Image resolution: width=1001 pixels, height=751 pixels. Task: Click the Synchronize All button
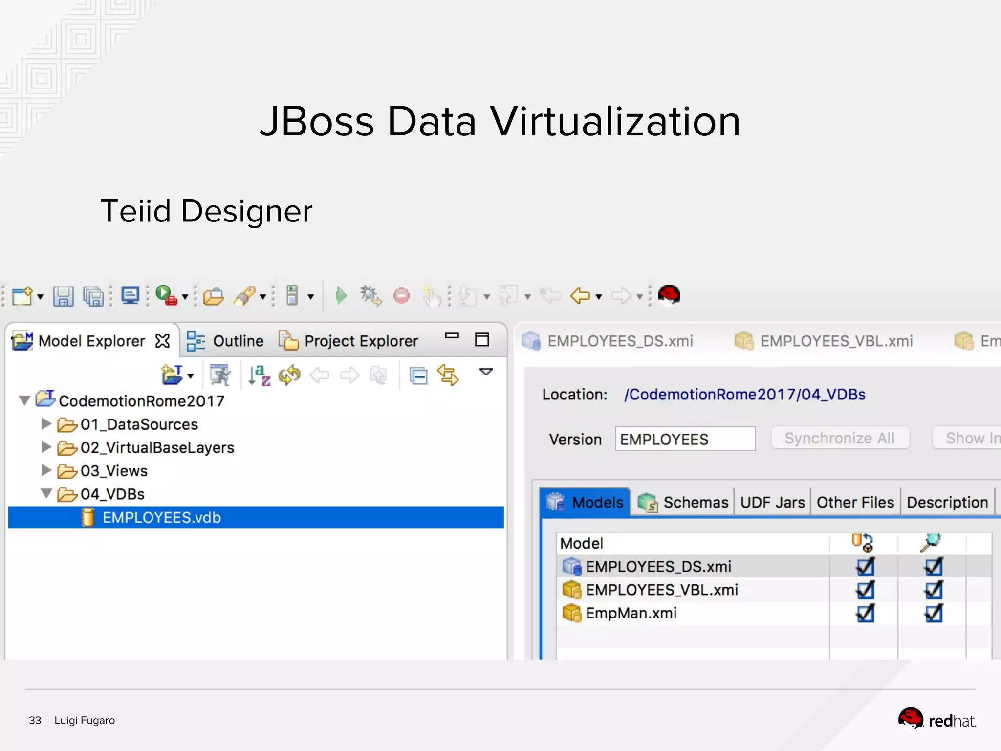(x=840, y=438)
